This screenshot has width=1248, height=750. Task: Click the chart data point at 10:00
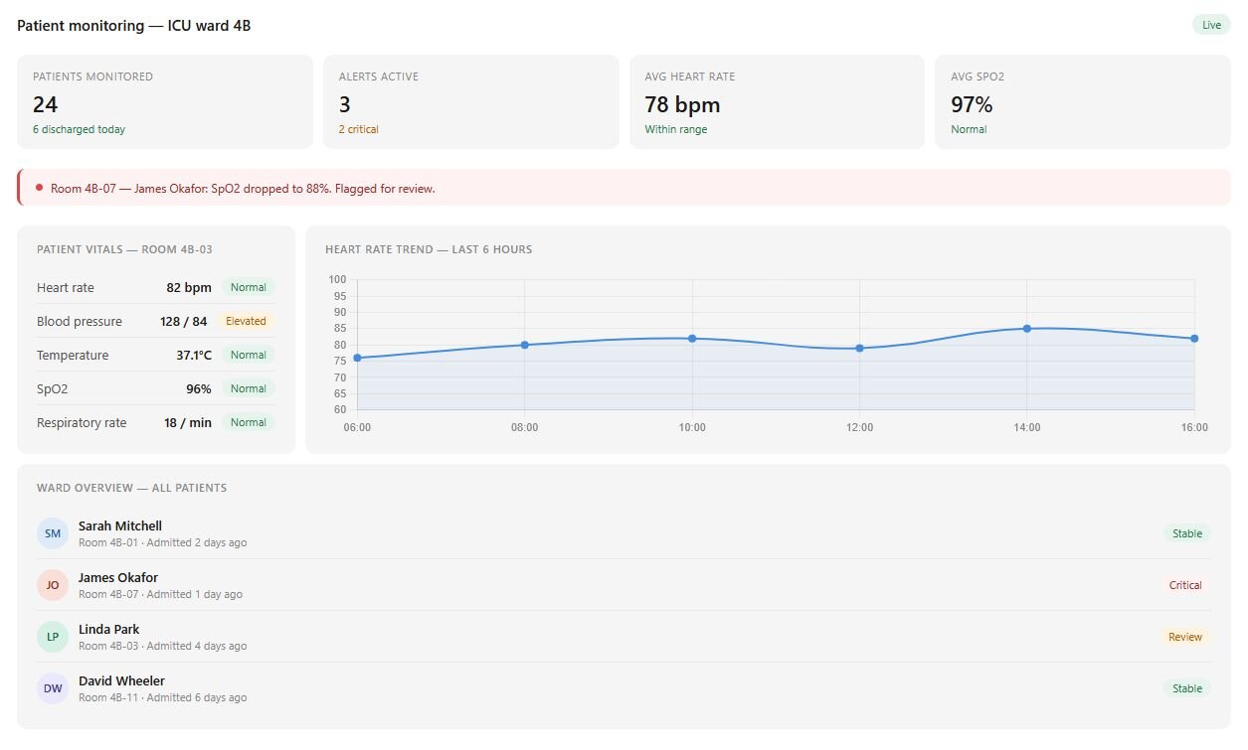692,339
